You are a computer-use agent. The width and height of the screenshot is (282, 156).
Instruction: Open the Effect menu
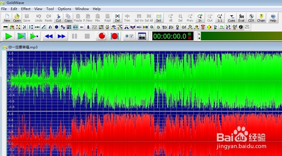(26, 9)
